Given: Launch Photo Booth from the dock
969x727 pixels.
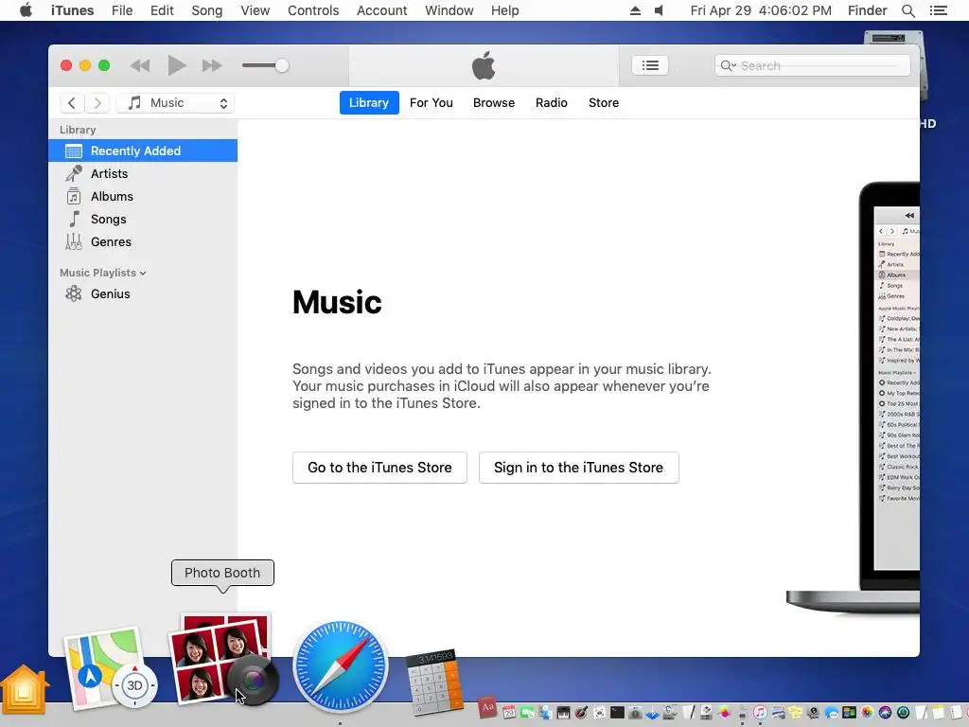Looking at the screenshot, I should click(x=222, y=660).
